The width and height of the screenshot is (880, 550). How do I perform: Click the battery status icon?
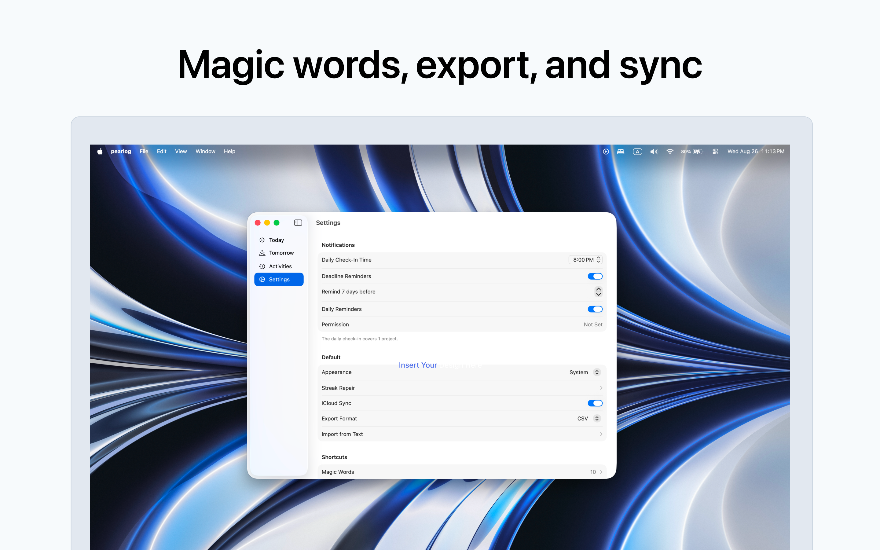698,152
